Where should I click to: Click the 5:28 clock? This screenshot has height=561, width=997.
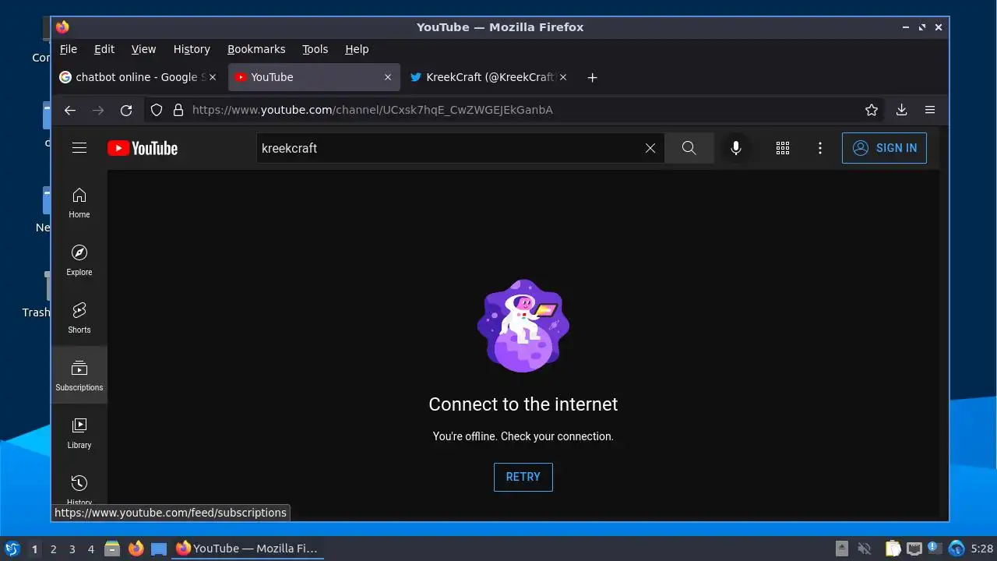982,549
